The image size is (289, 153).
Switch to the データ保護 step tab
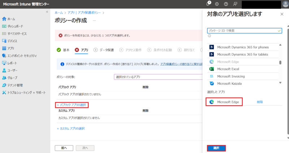coord(104,50)
